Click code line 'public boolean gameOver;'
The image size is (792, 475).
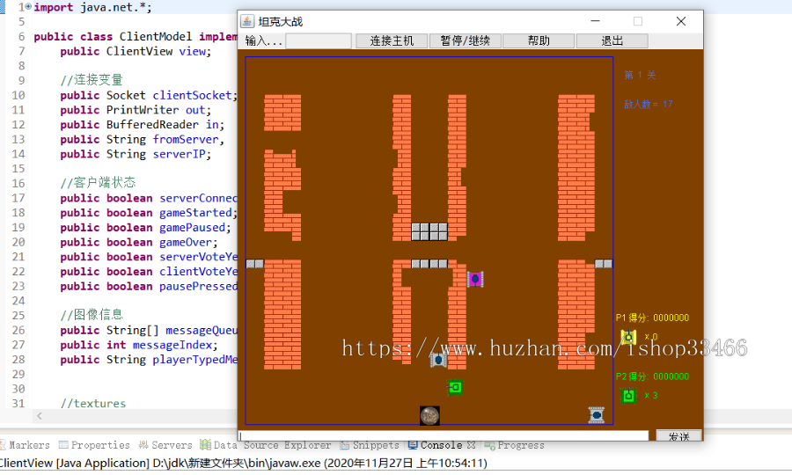point(139,242)
